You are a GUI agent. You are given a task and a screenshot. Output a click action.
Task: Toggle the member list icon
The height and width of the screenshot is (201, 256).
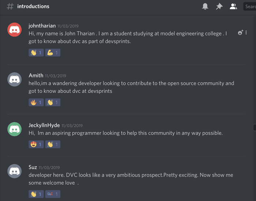pyautogui.click(x=233, y=6)
